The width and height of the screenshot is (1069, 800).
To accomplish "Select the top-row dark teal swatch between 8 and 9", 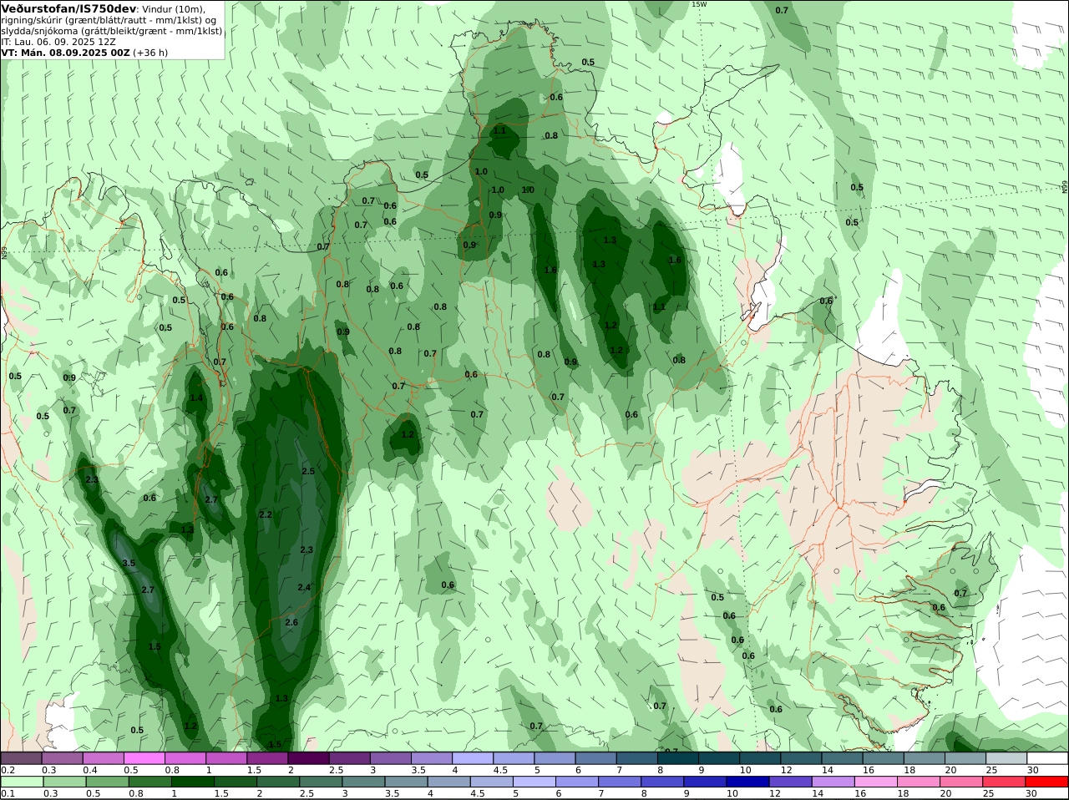I will click(677, 758).
